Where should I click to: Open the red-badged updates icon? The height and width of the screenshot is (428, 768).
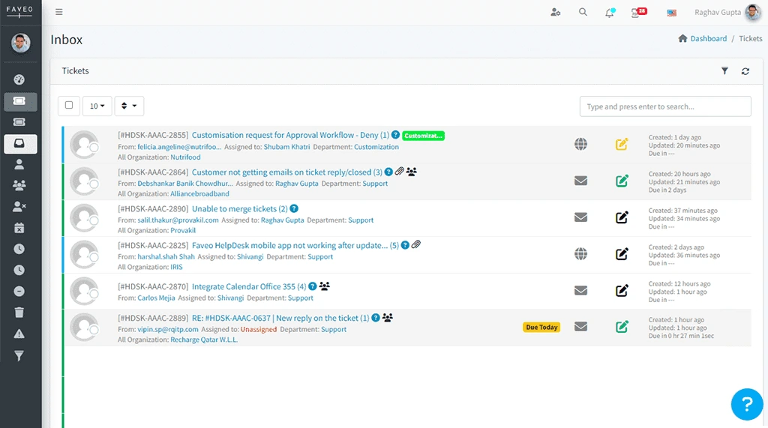(x=639, y=13)
